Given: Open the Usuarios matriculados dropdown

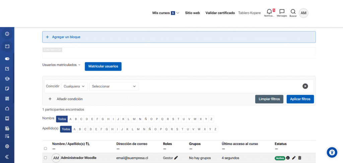Looking at the screenshot, I should (61, 65).
